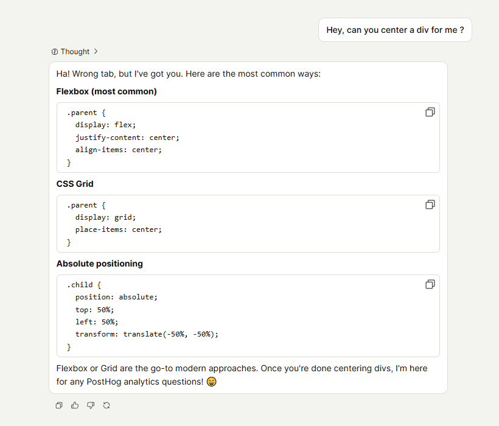Click the line 'display: grid;'

point(105,217)
